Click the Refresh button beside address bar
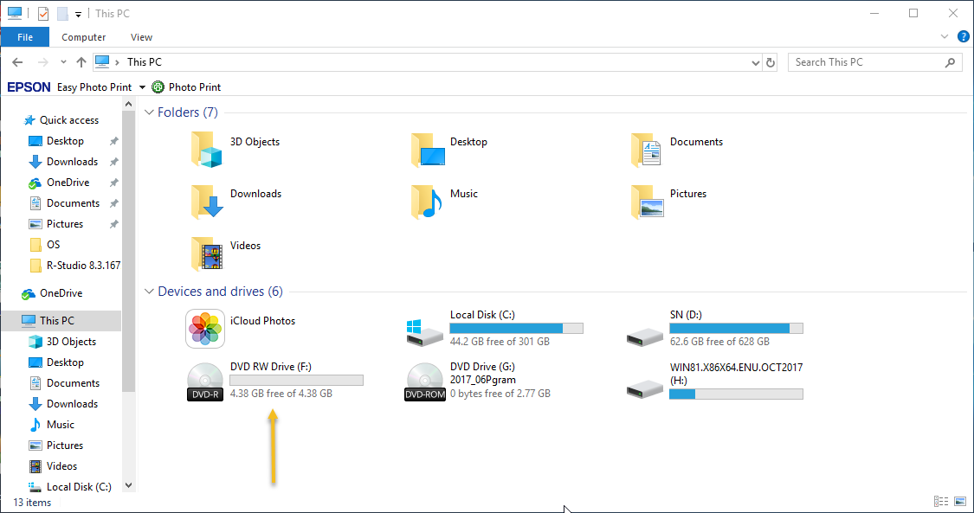Viewport: 974px width, 513px height. [771, 62]
